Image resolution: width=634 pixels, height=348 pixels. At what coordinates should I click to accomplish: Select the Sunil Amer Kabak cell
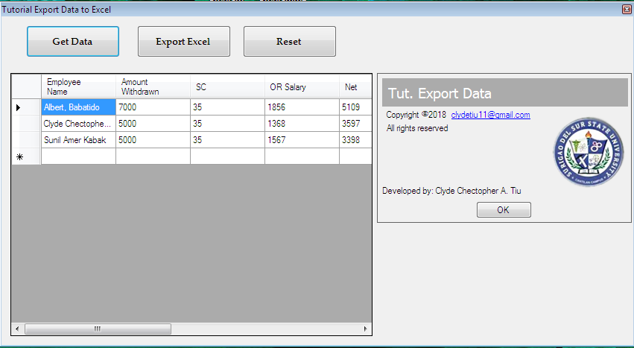[x=78, y=139]
